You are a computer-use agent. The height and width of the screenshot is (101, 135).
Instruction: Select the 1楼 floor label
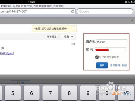(73, 44)
